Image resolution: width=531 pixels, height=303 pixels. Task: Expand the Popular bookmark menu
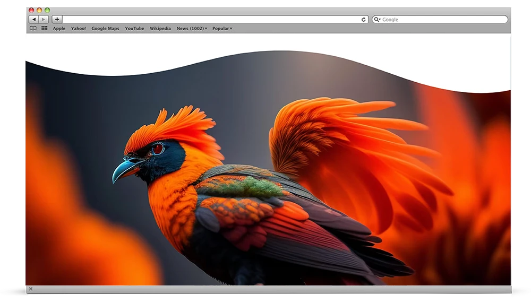[x=222, y=29]
